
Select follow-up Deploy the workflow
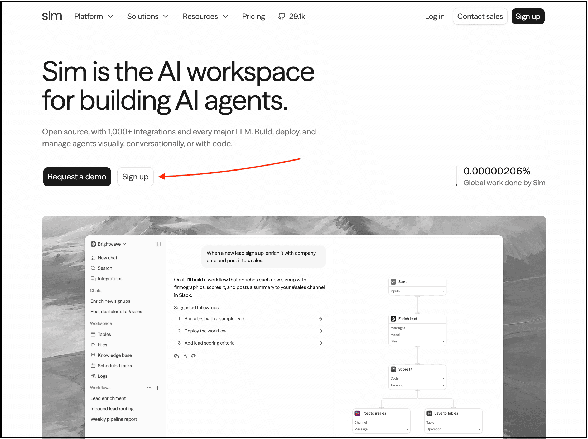pyautogui.click(x=250, y=331)
